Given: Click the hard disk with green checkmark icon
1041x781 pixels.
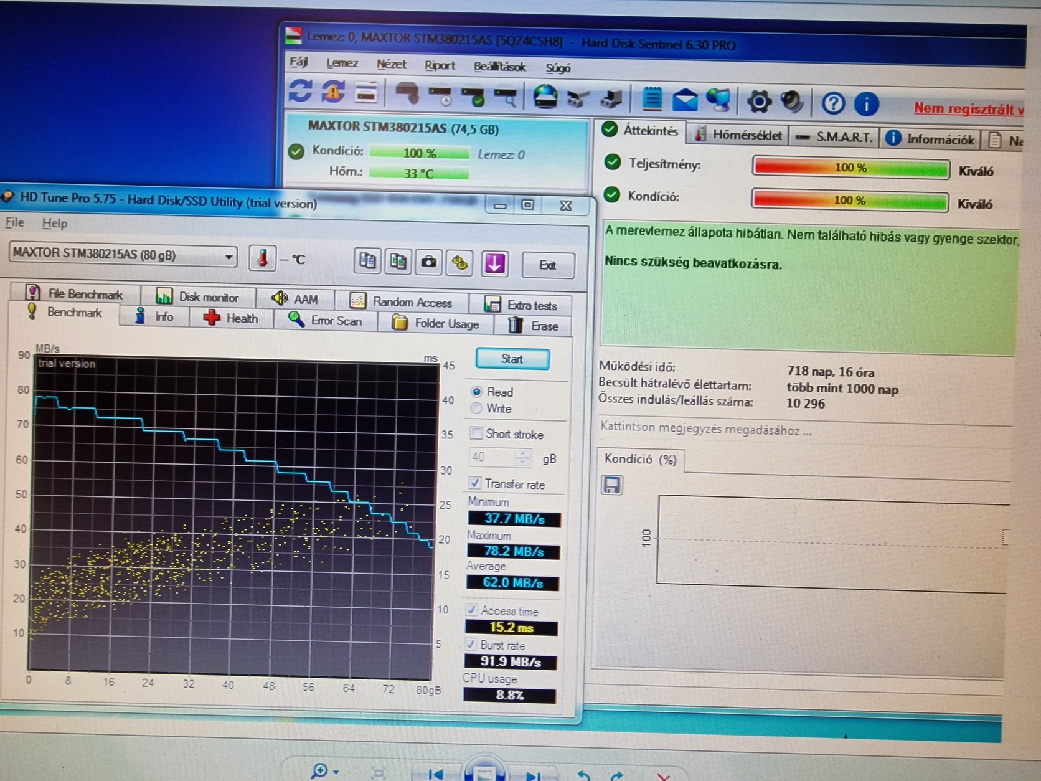Looking at the screenshot, I should tap(473, 97).
